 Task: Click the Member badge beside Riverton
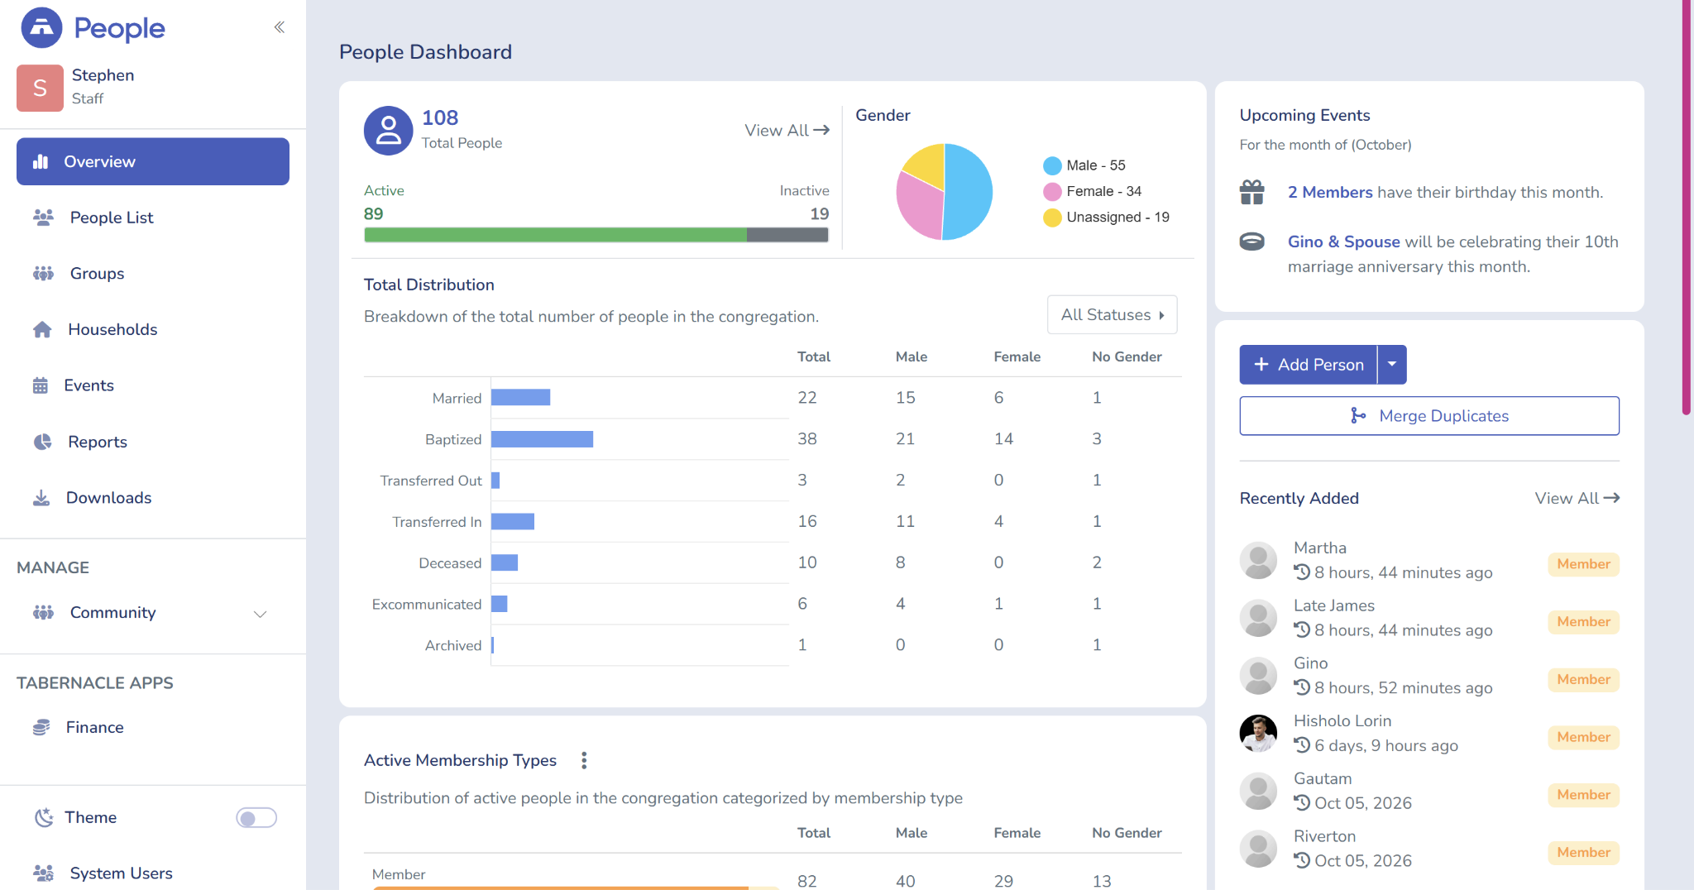(1583, 853)
